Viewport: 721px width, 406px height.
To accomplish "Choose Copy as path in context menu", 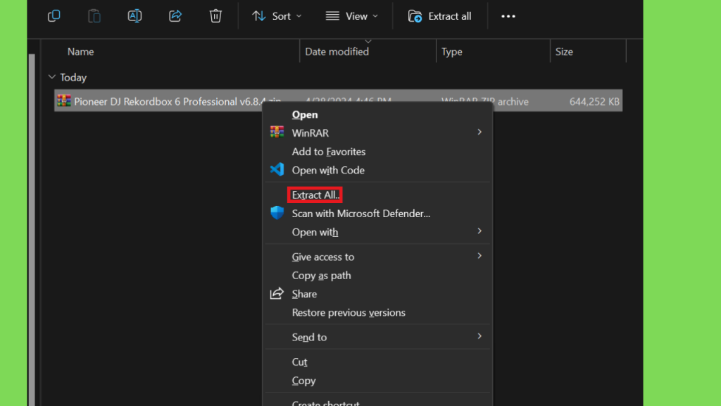I will pyautogui.click(x=377, y=276).
